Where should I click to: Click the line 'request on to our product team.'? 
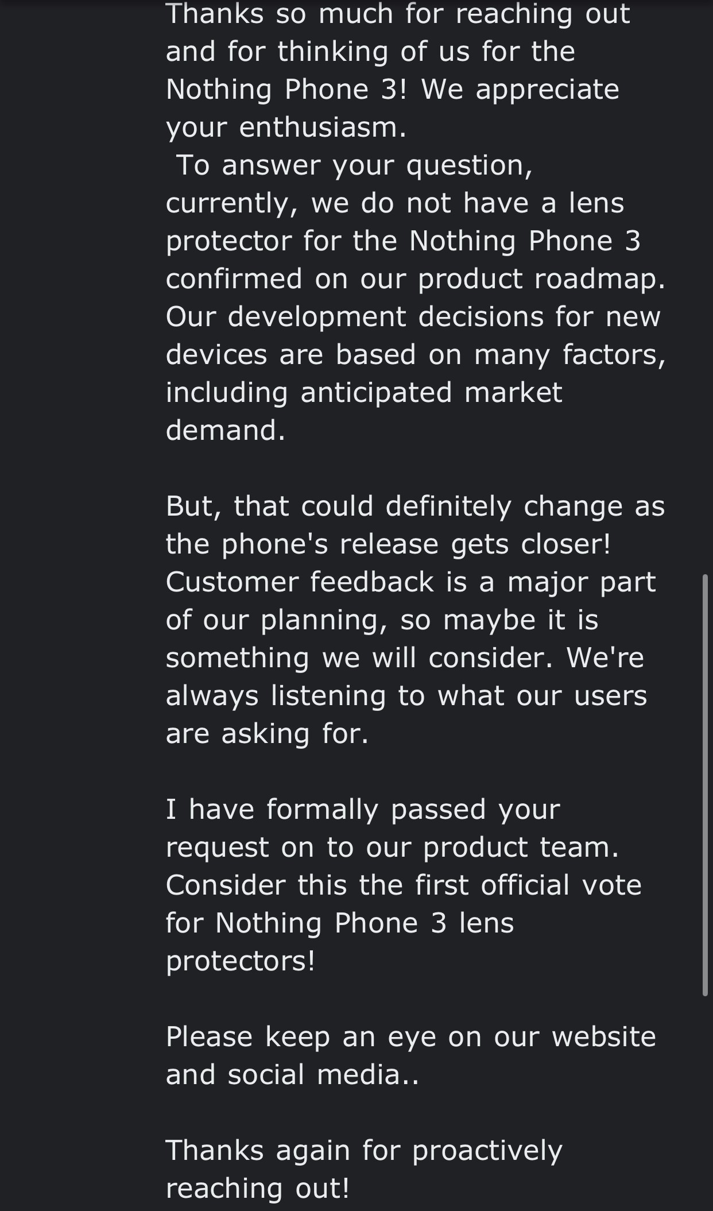(392, 848)
